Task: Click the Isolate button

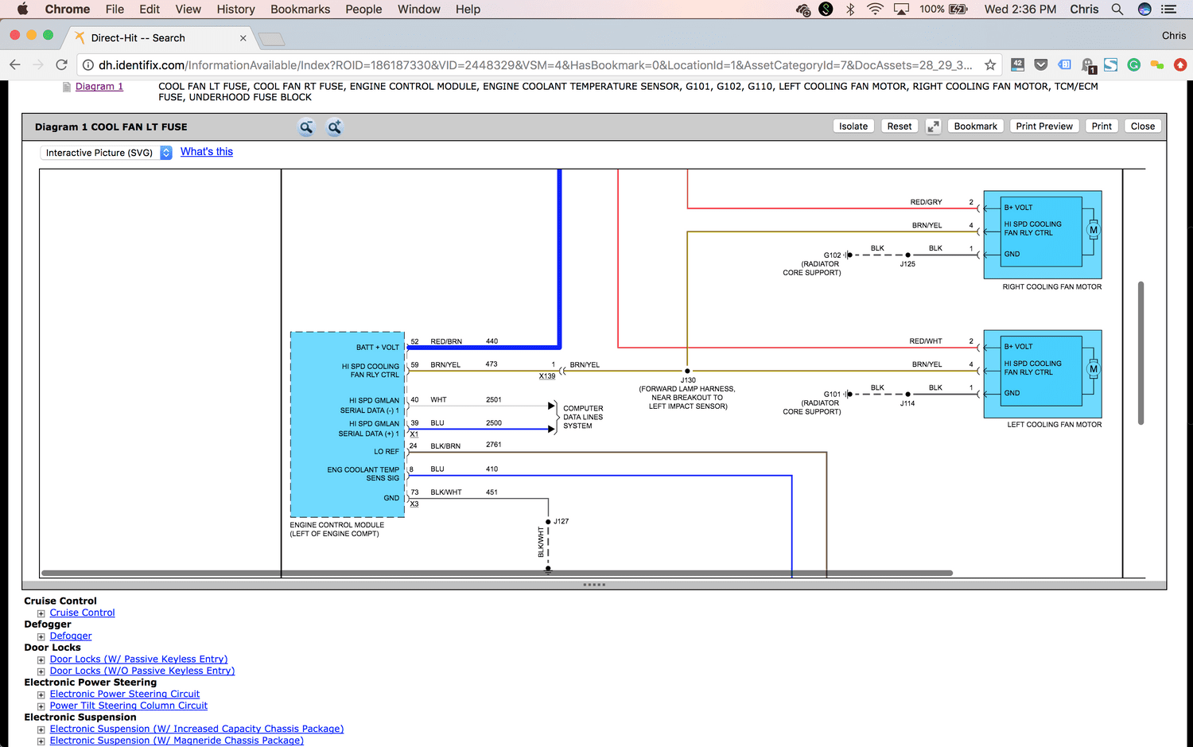Action: [x=853, y=126]
